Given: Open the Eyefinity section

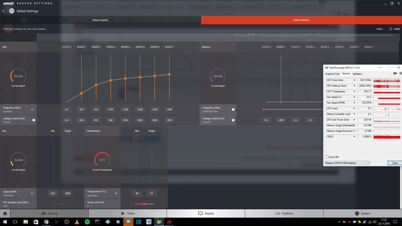Looking at the screenshot, I should coord(284,213).
